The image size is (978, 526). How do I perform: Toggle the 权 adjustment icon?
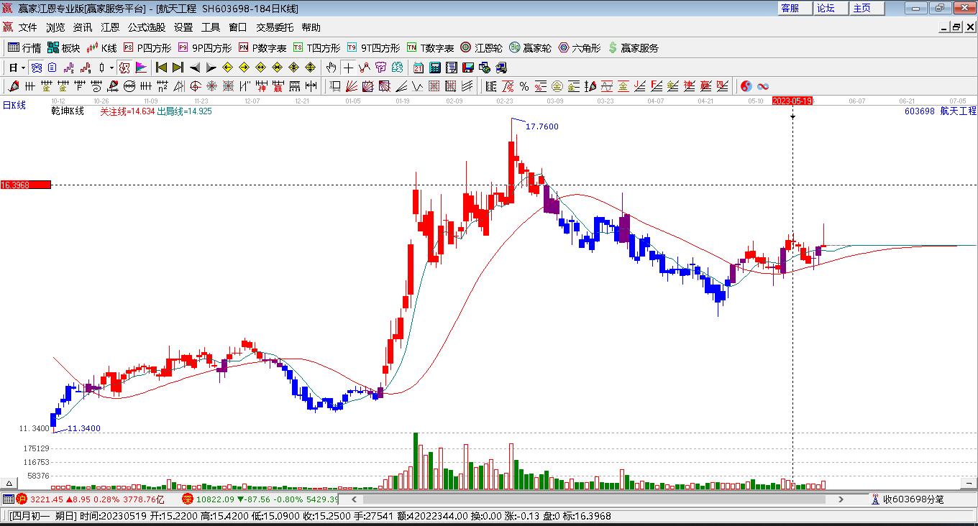124,68
